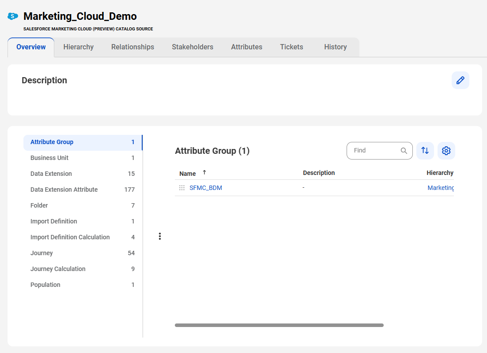Go to the Stakeholders tab
Image resolution: width=487 pixels, height=353 pixels.
[x=193, y=47]
